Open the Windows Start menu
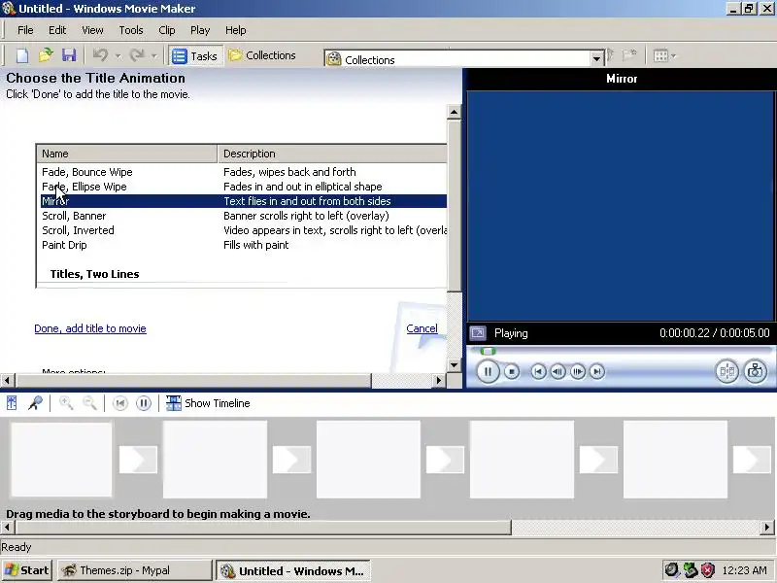 [x=27, y=570]
